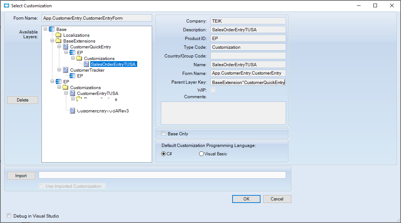
Task: Click EP layer icon under CustomerTracker
Action: pyautogui.click(x=72, y=76)
